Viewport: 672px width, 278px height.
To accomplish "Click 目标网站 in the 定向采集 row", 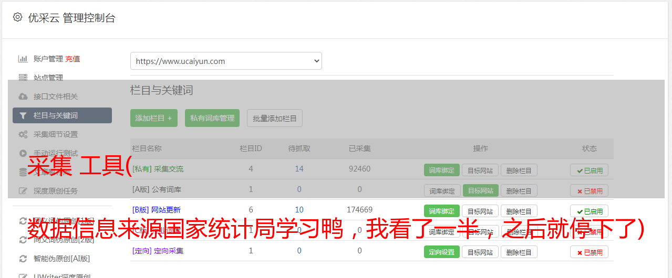I will (480, 252).
